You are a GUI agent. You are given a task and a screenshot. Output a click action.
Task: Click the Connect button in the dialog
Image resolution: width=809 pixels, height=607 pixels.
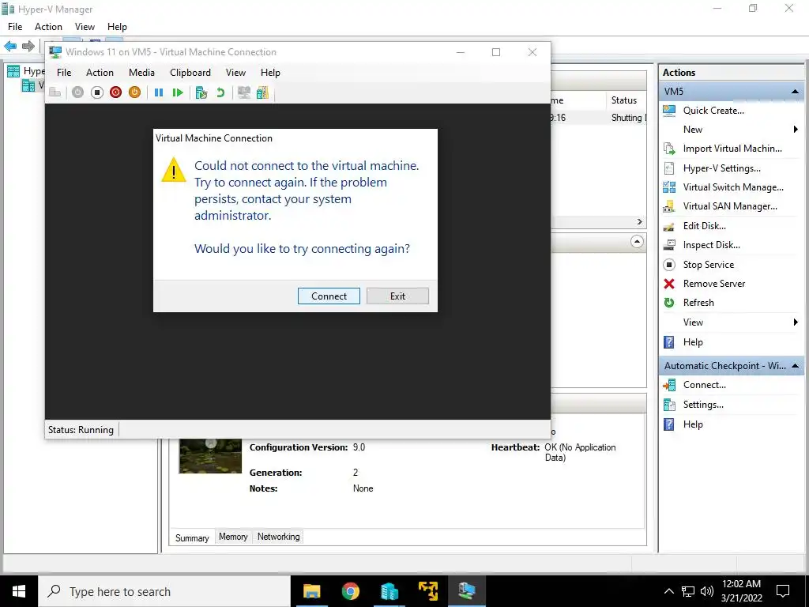[x=329, y=296]
